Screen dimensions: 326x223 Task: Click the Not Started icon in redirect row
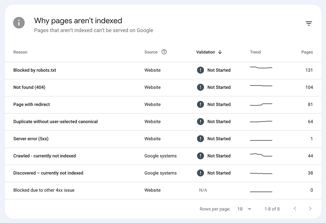click(x=200, y=105)
